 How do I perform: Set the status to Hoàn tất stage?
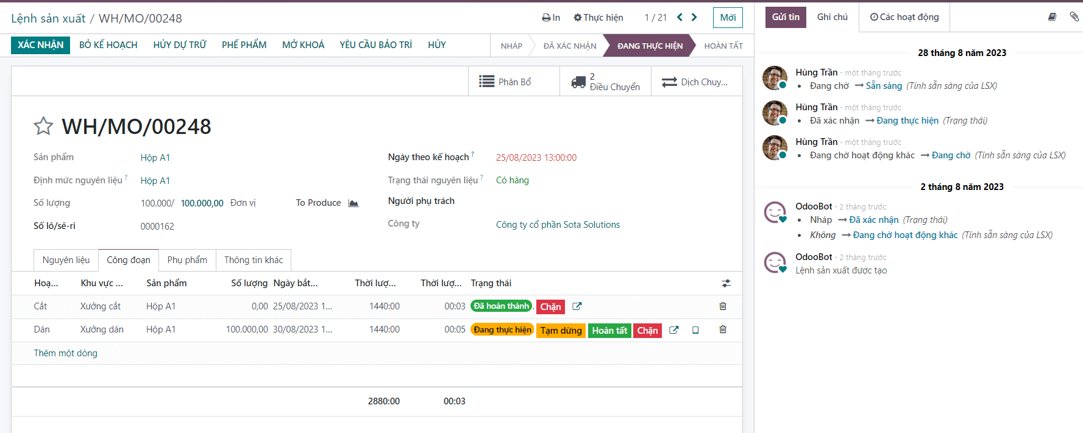tap(723, 46)
